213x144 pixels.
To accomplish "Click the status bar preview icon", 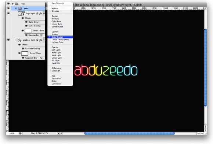I will [x=20, y=133].
